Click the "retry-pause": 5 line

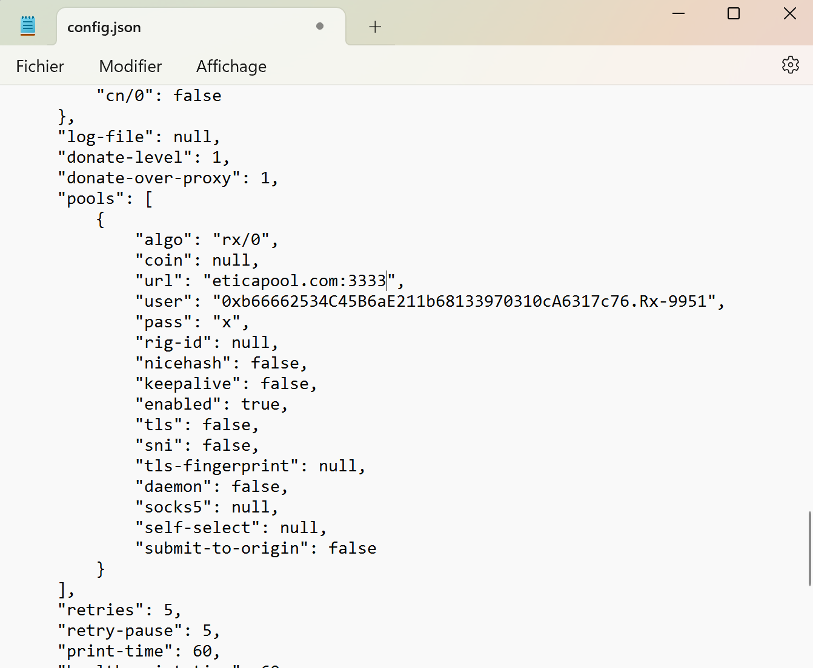point(139,631)
